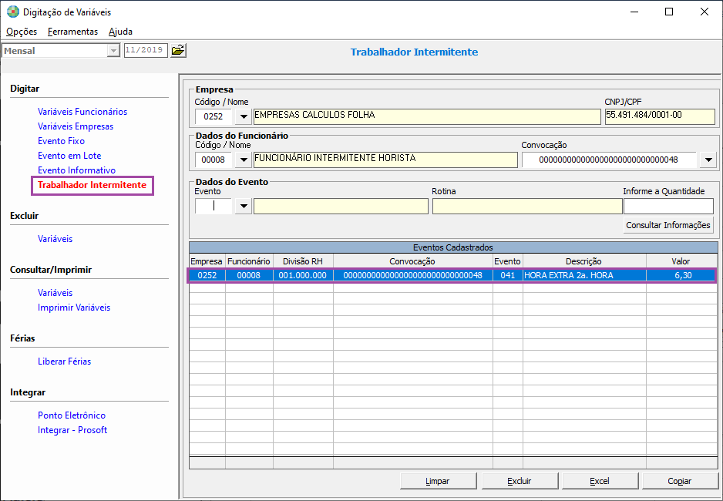Open Evento Informativo link
723x501 pixels.
pyautogui.click(x=76, y=170)
